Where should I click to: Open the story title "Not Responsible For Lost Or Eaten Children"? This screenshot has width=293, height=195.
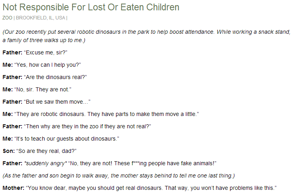pos(91,7)
